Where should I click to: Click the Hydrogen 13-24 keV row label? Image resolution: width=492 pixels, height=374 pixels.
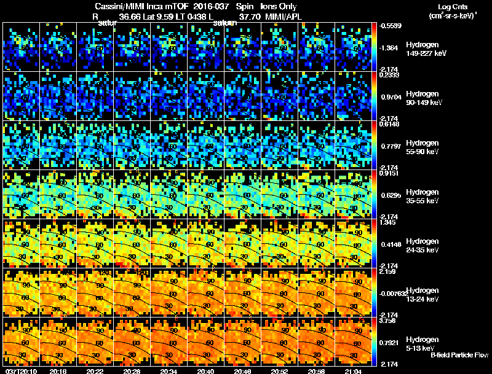click(x=423, y=294)
